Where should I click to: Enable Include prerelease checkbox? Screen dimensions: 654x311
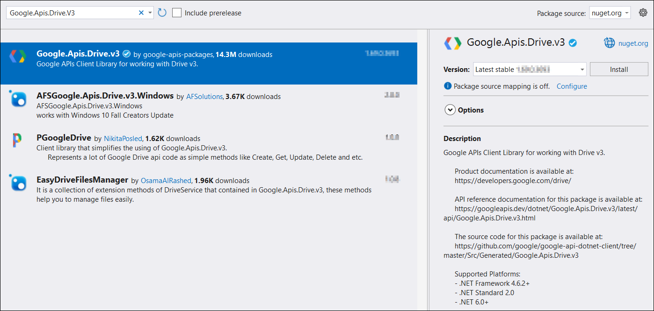tap(177, 13)
